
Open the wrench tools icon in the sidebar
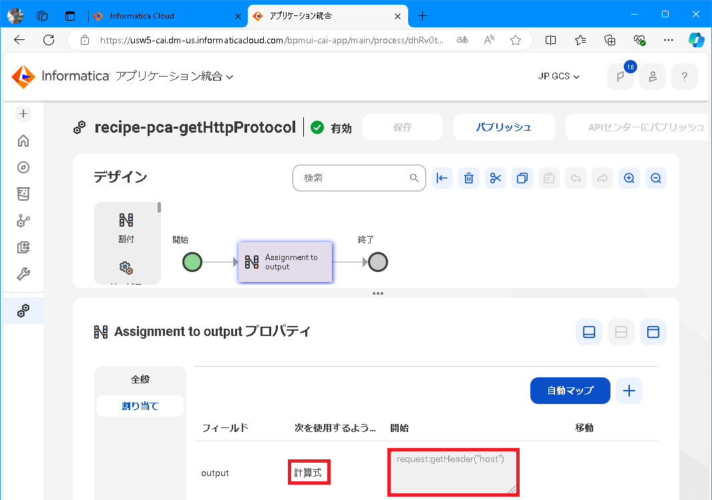coord(23,274)
